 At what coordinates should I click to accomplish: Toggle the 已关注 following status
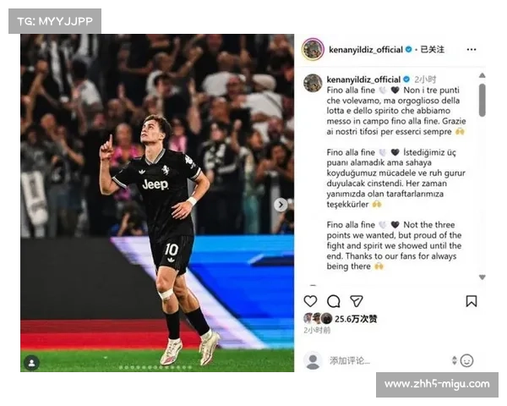tap(432, 50)
